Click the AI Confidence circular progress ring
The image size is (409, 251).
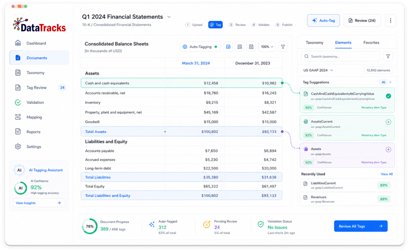[x=20, y=188]
